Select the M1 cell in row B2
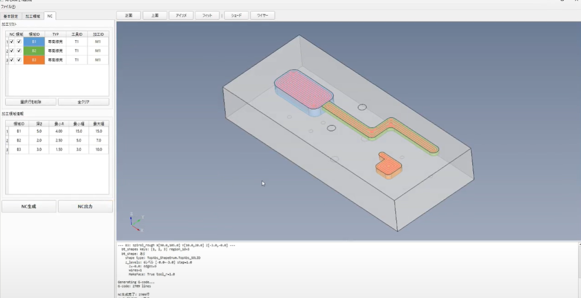This screenshot has height=298, width=581. [x=98, y=51]
